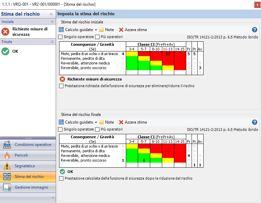The width and height of the screenshot is (261, 203).
Task: Click the help icon in initial risk section
Action: point(255,30)
